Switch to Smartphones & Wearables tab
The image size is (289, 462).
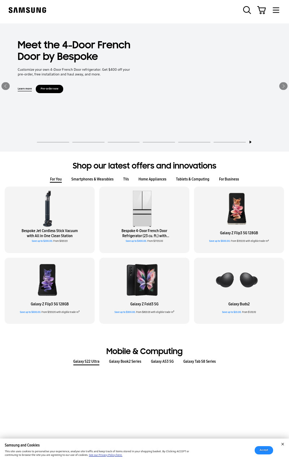pos(92,179)
